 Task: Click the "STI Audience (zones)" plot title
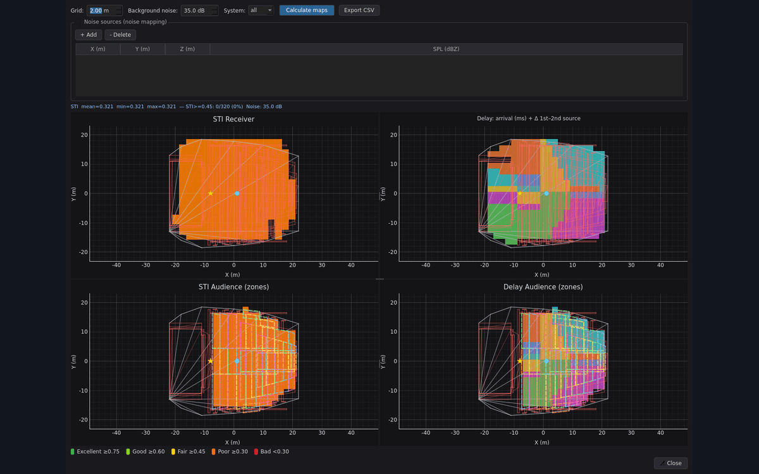click(234, 287)
